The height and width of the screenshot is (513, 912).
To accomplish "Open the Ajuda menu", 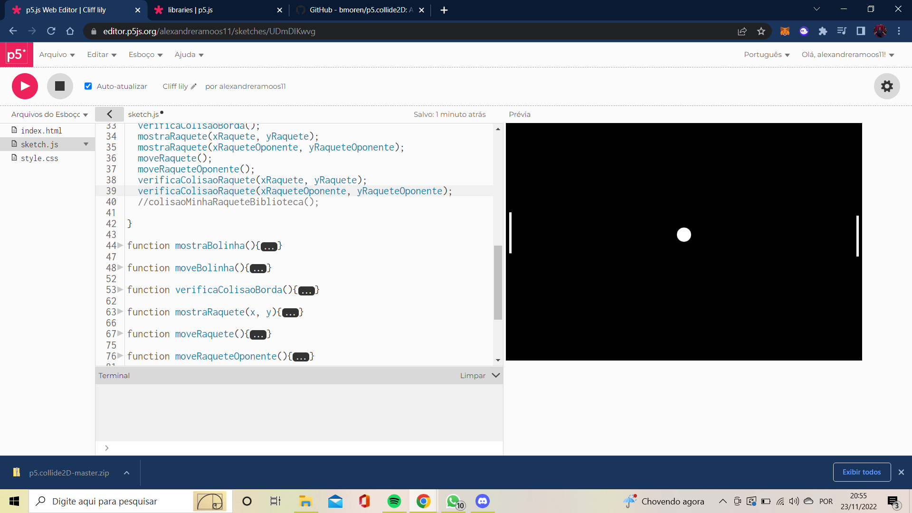I will 189,55.
